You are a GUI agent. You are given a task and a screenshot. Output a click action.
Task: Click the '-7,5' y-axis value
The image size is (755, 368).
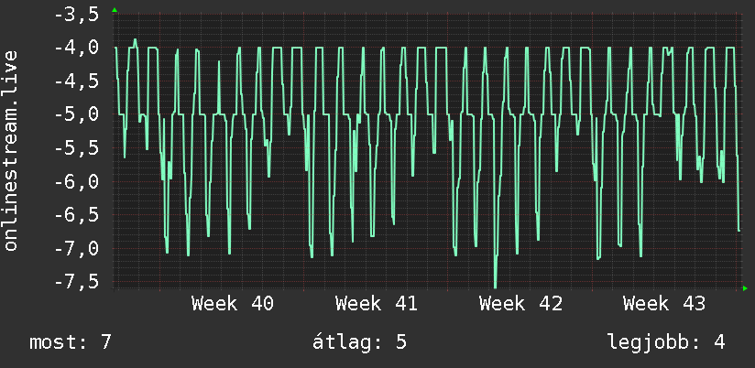(x=77, y=281)
